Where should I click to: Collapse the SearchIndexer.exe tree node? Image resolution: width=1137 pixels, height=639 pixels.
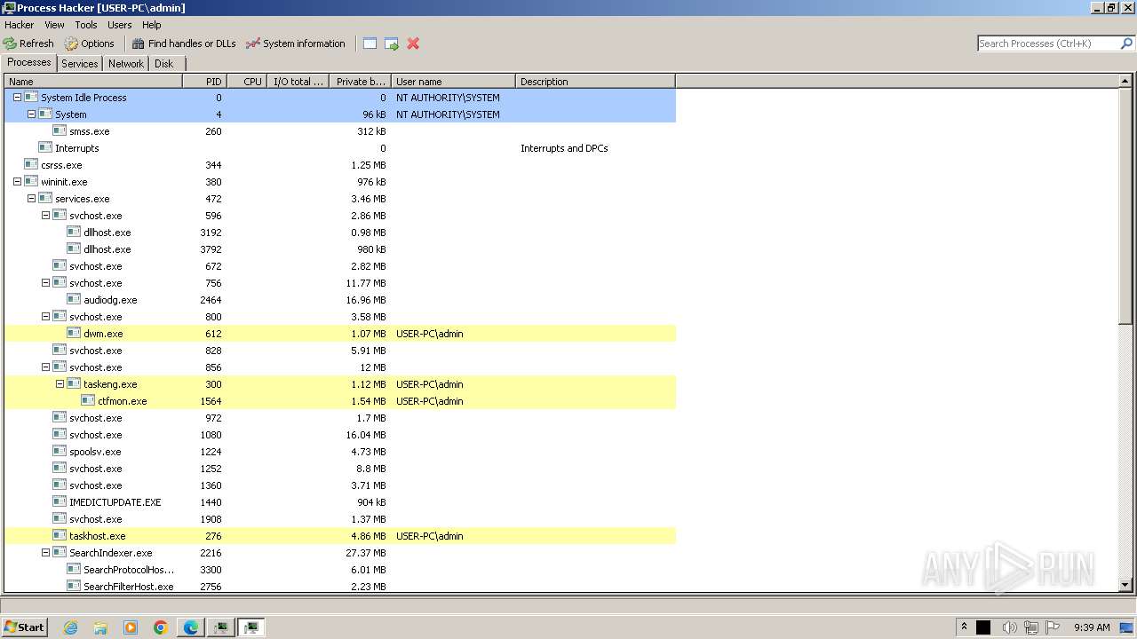coord(45,553)
